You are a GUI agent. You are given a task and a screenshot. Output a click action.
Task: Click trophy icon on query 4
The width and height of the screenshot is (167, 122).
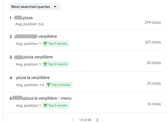[x=49, y=85]
